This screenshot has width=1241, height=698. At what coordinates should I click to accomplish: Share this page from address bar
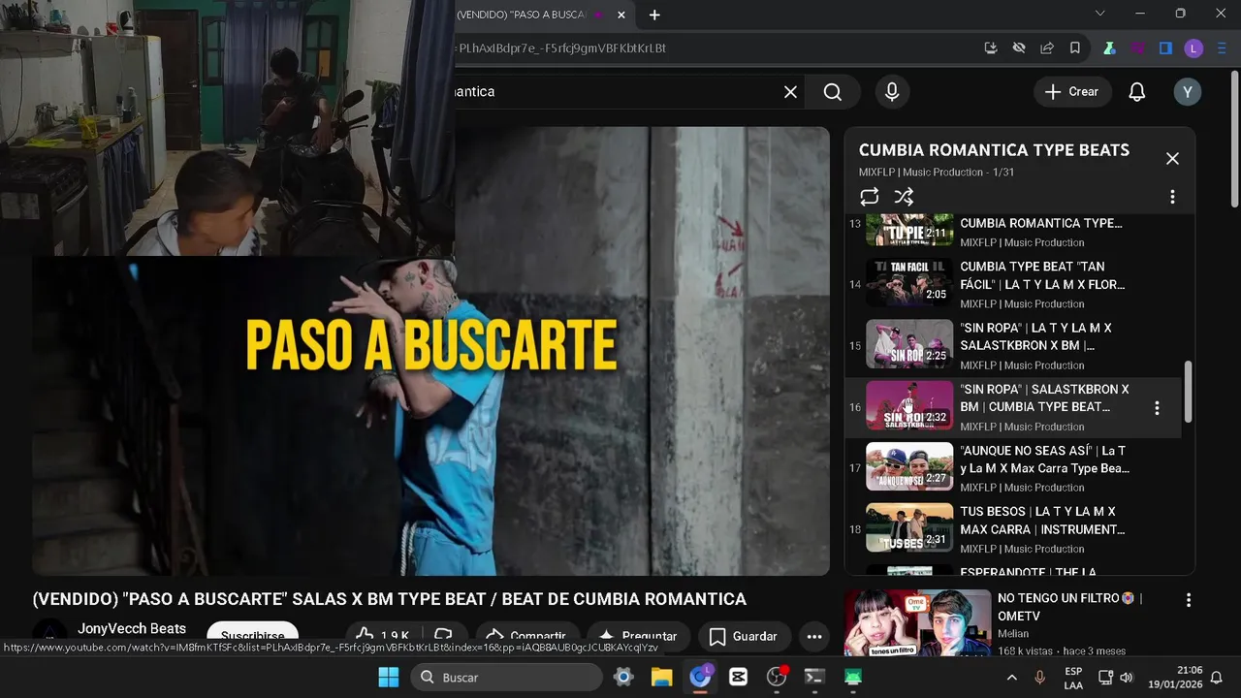tap(1047, 48)
